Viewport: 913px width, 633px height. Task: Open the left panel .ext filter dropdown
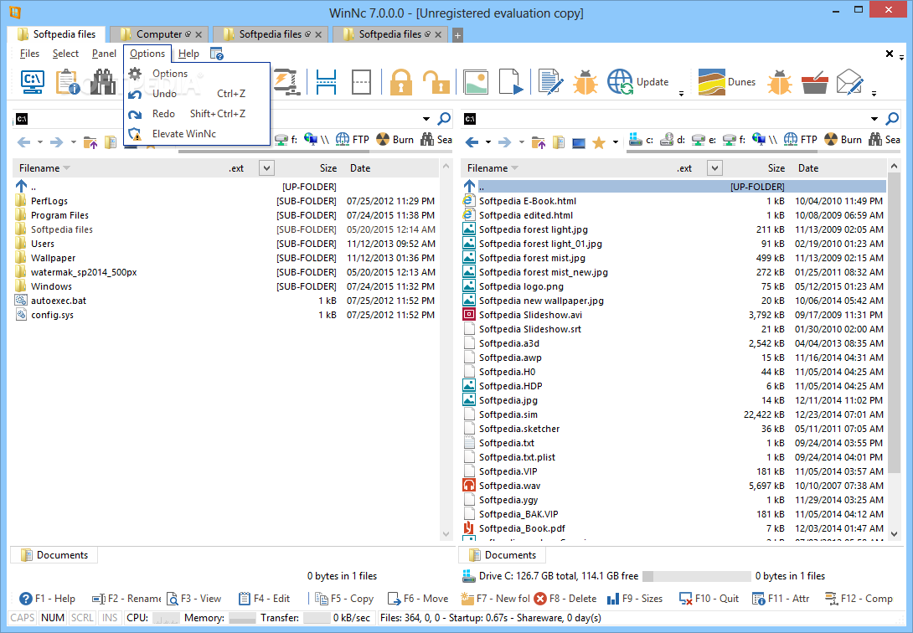[x=266, y=168]
